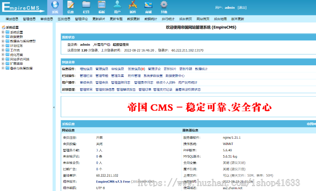Expand the 优化方案 tree node
This screenshot has height=191, width=316.
click(3, 55)
